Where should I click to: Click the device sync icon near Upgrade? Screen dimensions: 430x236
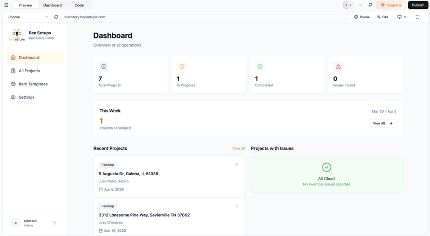click(370, 5)
